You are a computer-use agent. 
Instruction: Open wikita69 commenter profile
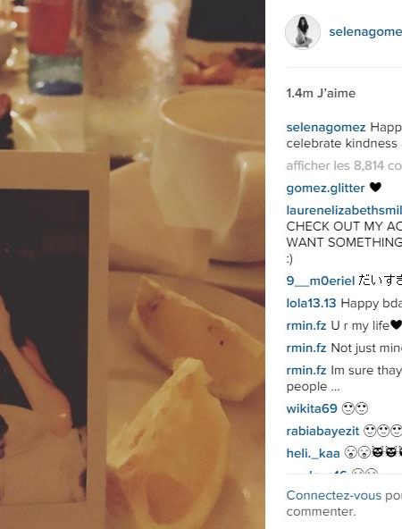pos(312,408)
